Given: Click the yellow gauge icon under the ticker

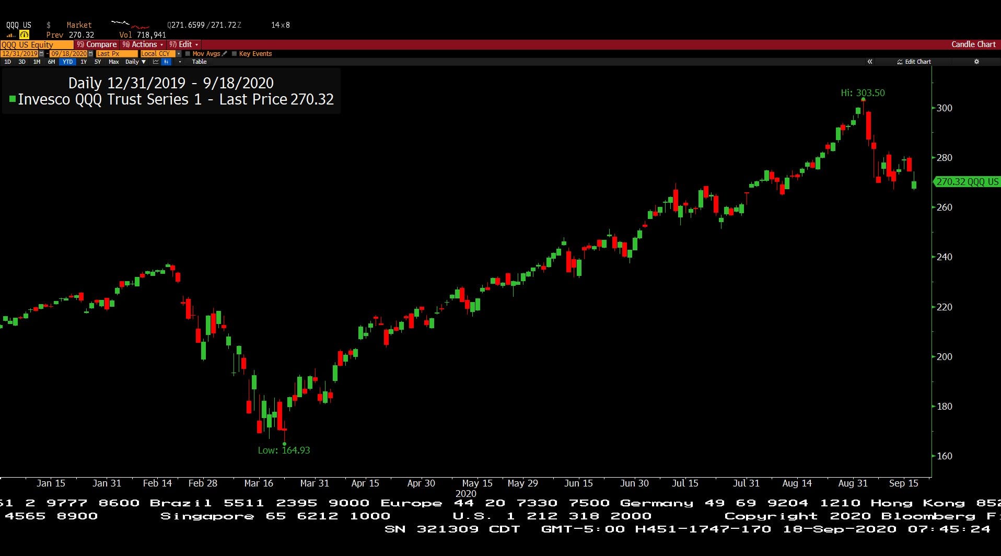Looking at the screenshot, I should [24, 35].
